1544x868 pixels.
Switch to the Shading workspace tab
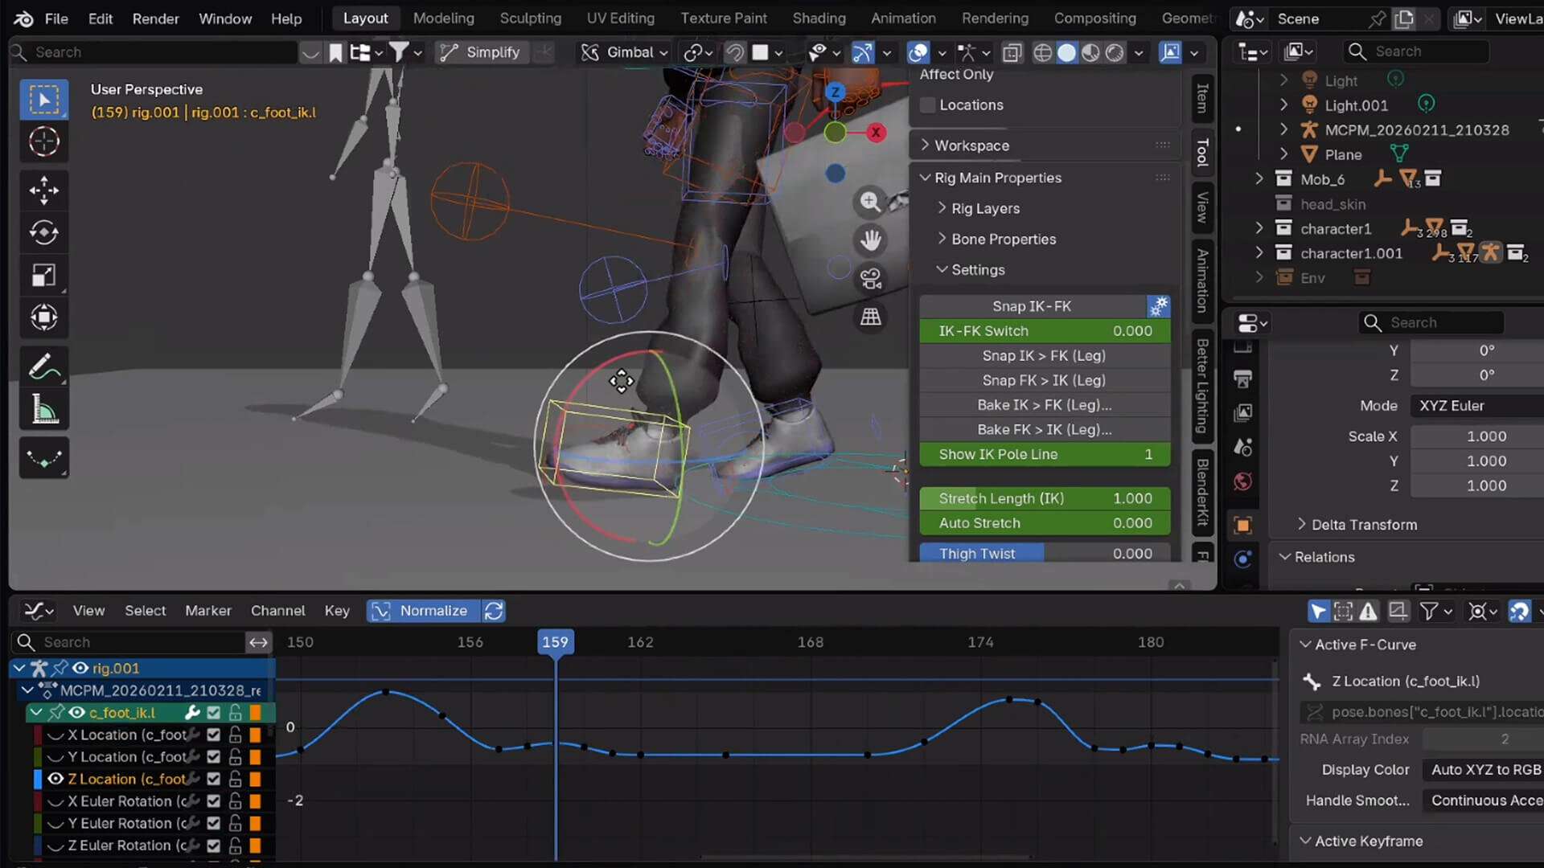coord(819,18)
